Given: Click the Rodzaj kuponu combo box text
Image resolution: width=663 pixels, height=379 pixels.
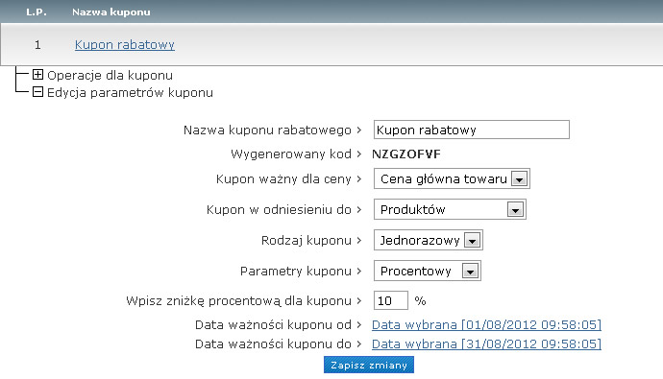Looking at the screenshot, I should 420,241.
